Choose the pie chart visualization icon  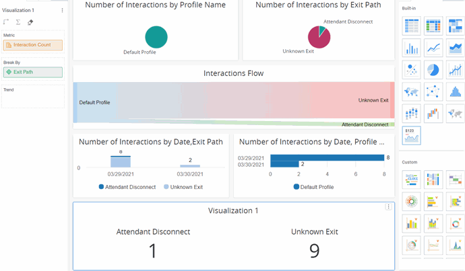tap(433, 70)
